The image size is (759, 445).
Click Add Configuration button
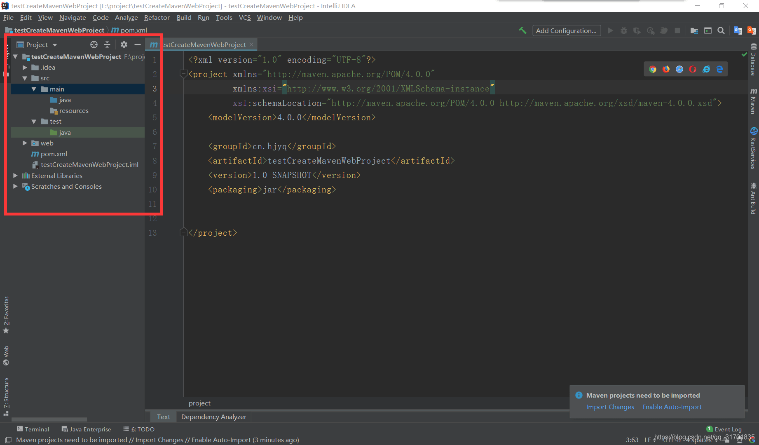(x=566, y=30)
